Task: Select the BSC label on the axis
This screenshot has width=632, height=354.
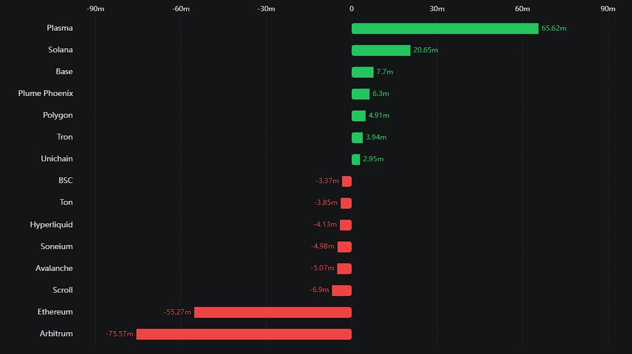Action: click(x=66, y=181)
